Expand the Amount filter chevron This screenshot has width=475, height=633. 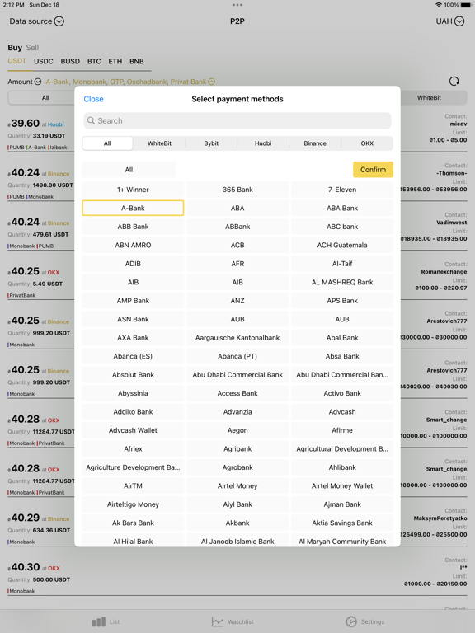coord(38,82)
